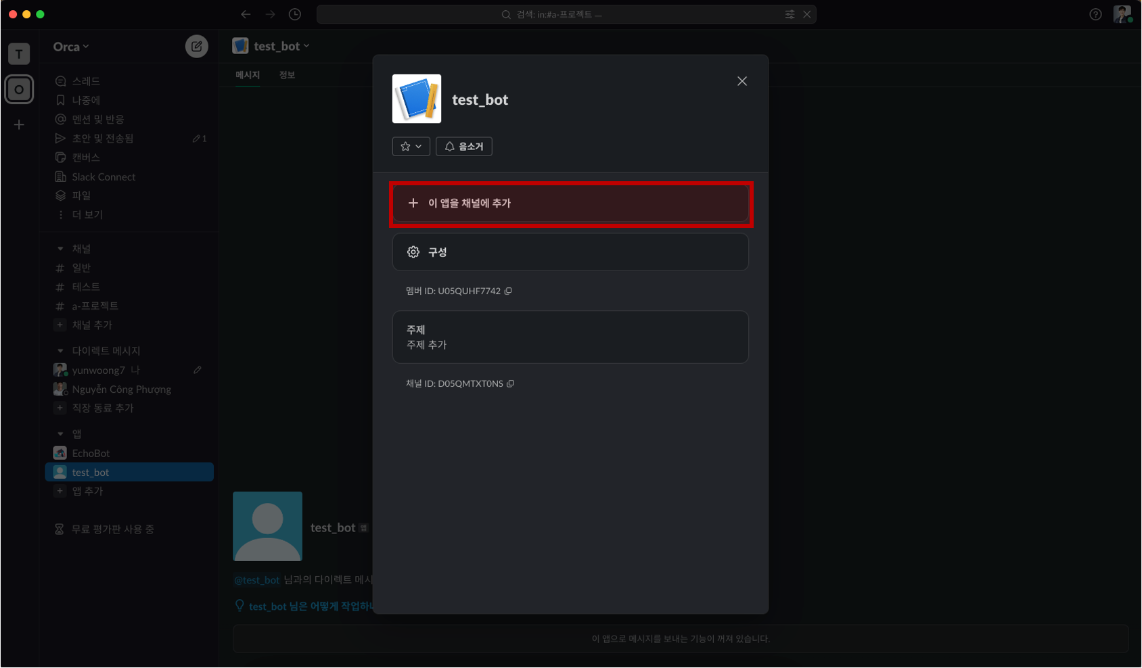Open 나중에 in the sidebar
This screenshot has height=668, width=1142.
point(130,100)
